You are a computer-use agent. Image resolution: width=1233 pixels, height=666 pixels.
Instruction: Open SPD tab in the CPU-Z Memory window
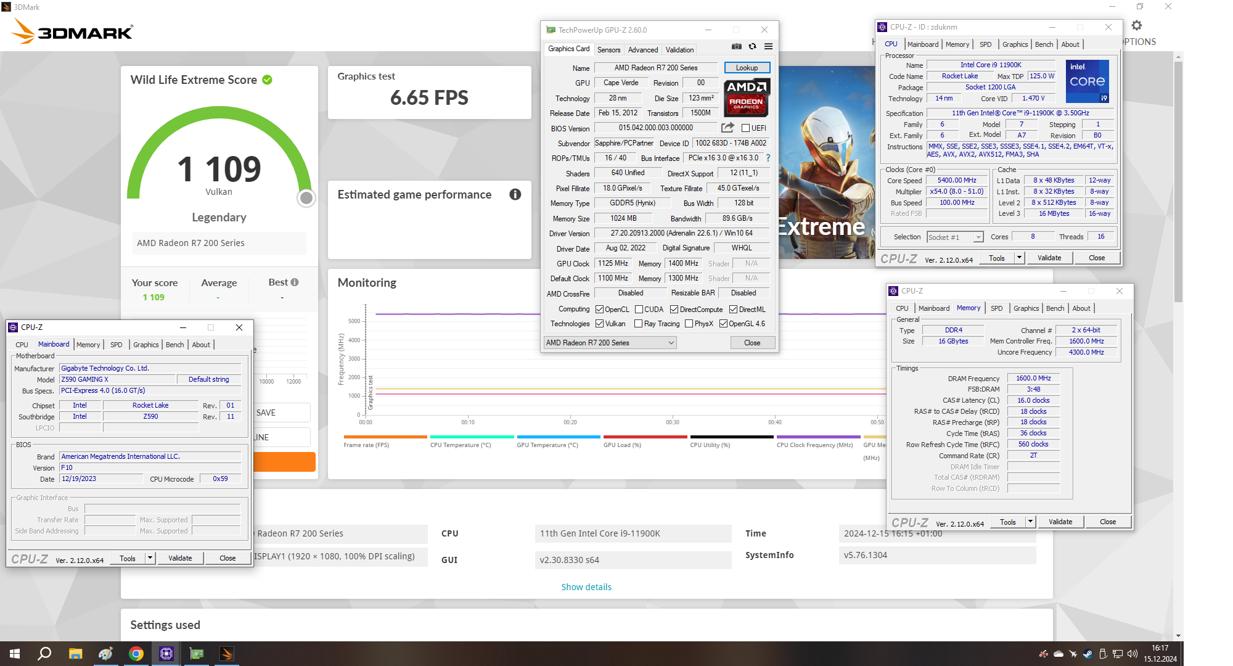coord(997,308)
